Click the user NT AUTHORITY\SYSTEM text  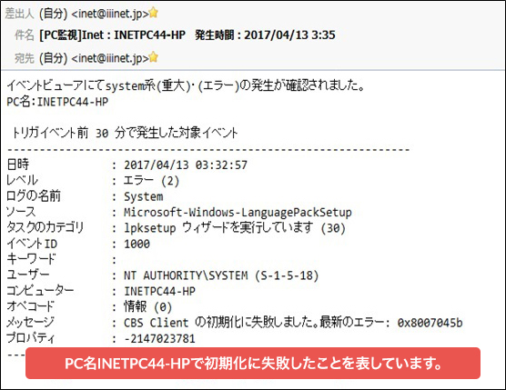tap(221, 275)
